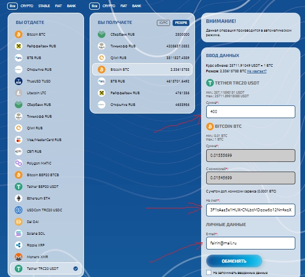Click the TrueUSD TUSD icon
305x277 pixels.
click(x=19, y=81)
